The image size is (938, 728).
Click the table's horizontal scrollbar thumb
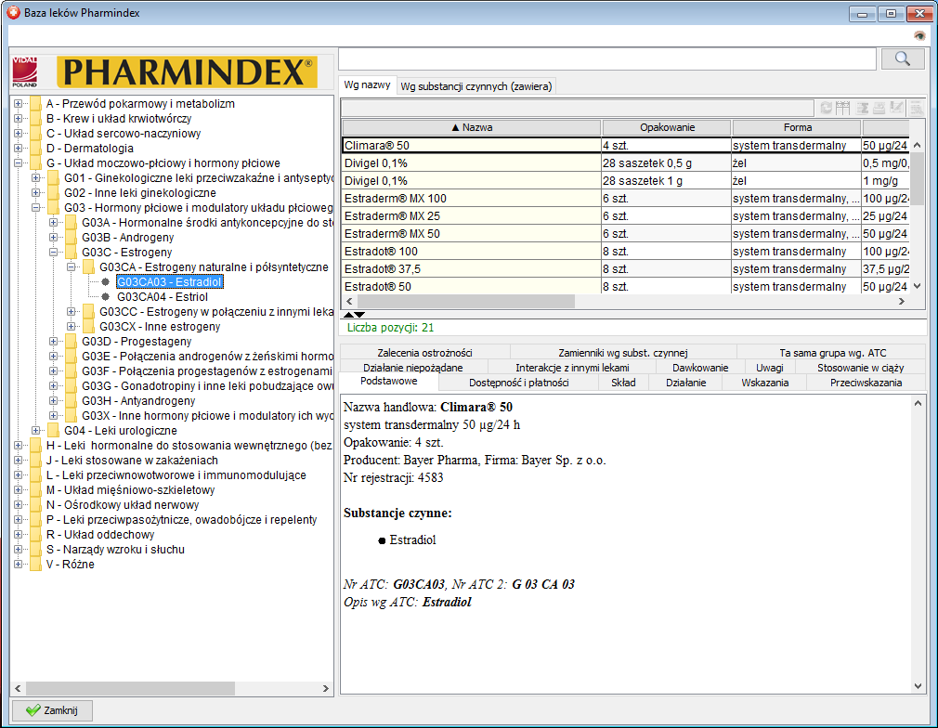(x=465, y=302)
